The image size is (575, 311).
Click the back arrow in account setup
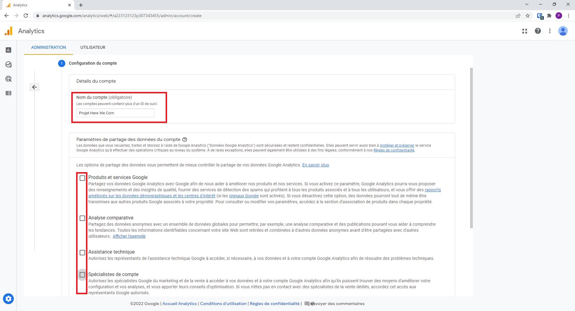pos(34,87)
